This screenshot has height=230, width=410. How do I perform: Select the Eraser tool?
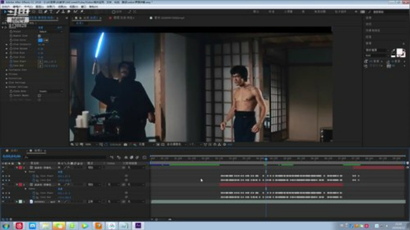tap(69, 12)
